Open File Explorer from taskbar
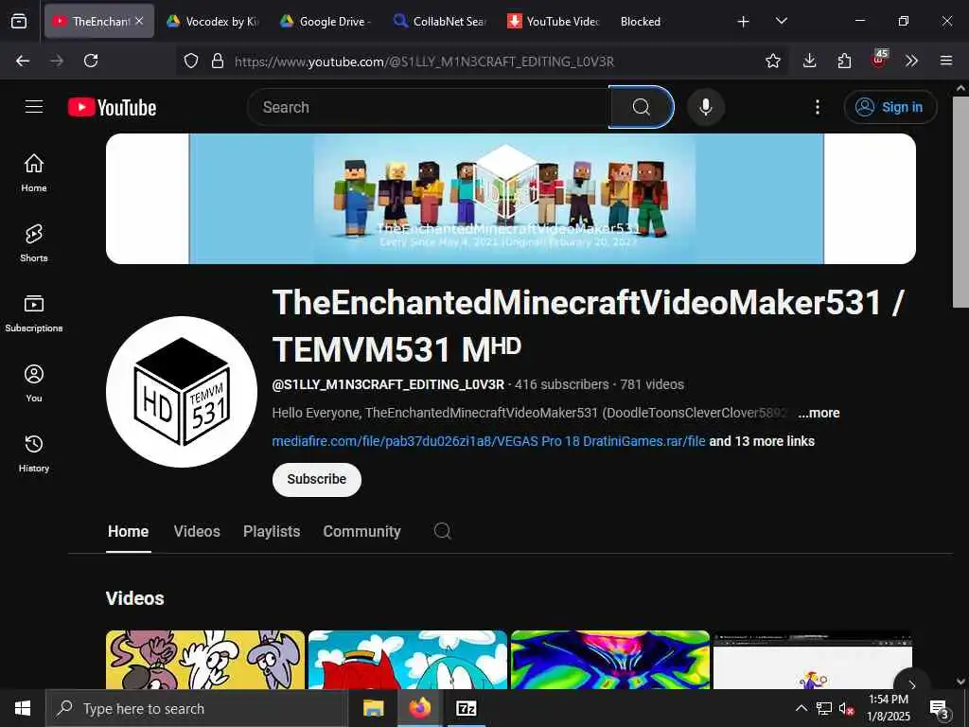This screenshot has height=727, width=969. (x=373, y=708)
